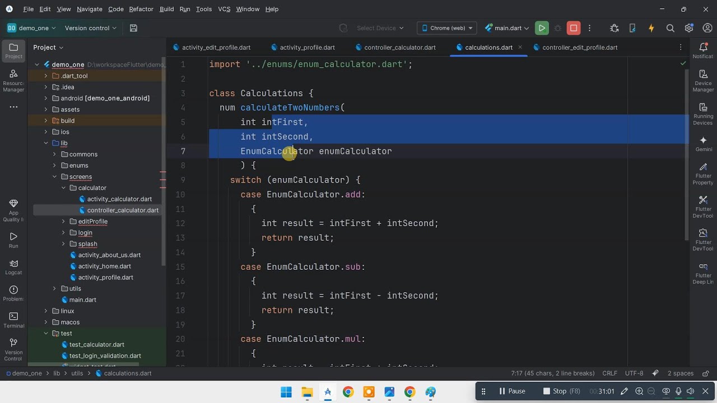717x403 pixels.
Task: Expand the utils folder
Action: click(54, 288)
